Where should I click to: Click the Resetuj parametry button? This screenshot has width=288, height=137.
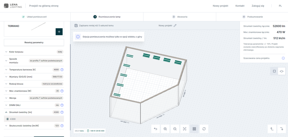(34, 43)
